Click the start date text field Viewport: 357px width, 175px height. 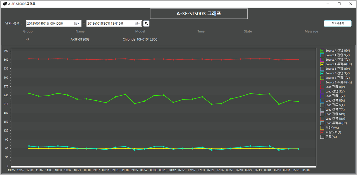[x=49, y=23]
